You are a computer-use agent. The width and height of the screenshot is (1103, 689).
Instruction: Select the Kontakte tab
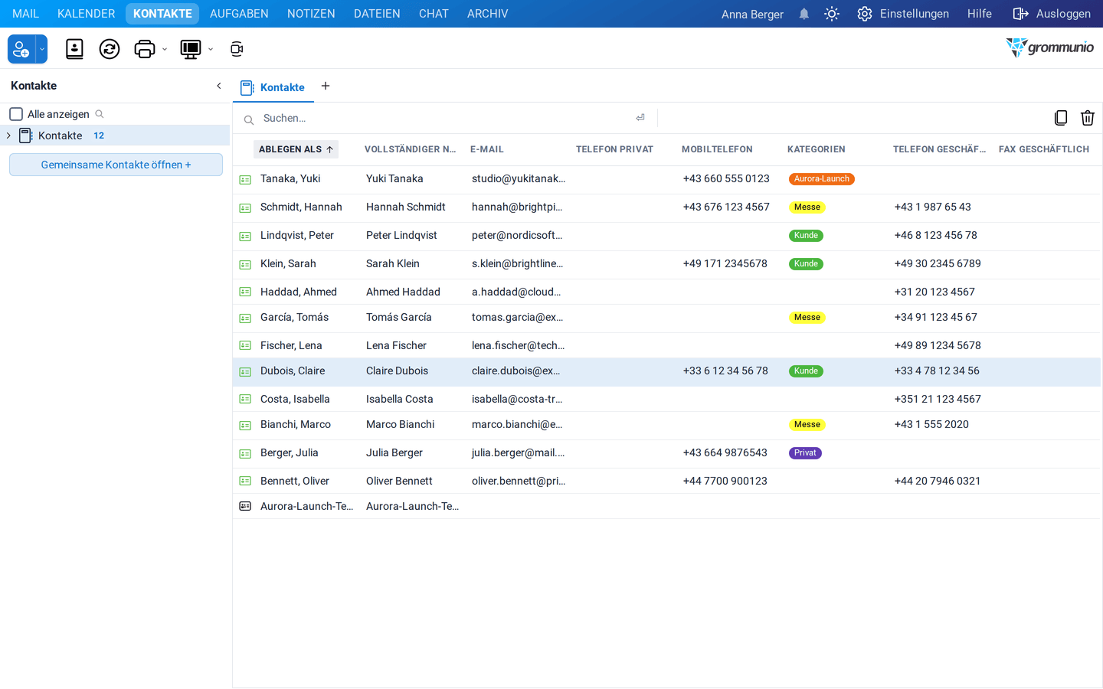tap(273, 87)
